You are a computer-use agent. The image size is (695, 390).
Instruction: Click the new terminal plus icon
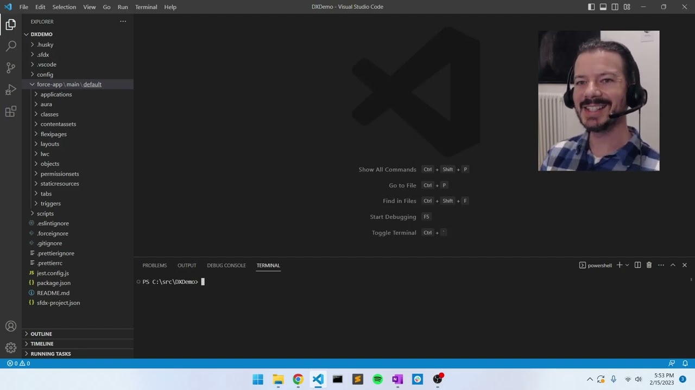click(x=619, y=265)
